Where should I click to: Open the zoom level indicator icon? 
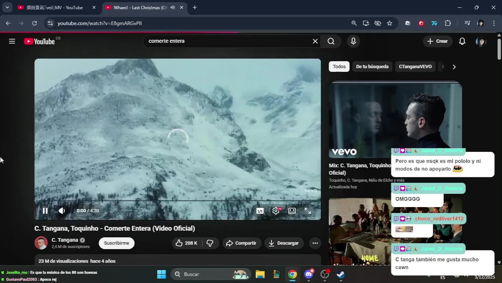[354, 23]
